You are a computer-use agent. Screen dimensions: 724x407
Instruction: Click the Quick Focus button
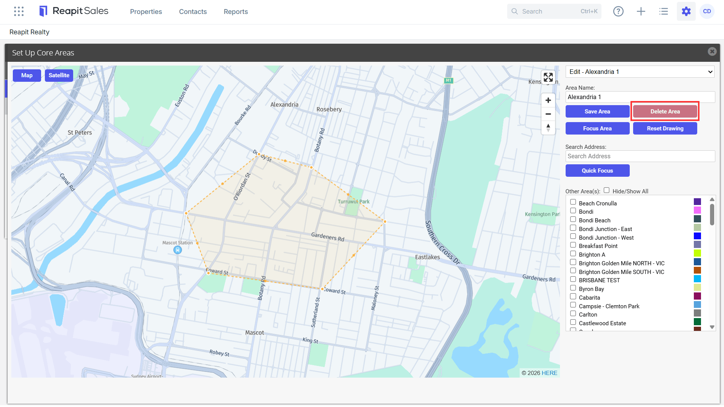tap(597, 171)
